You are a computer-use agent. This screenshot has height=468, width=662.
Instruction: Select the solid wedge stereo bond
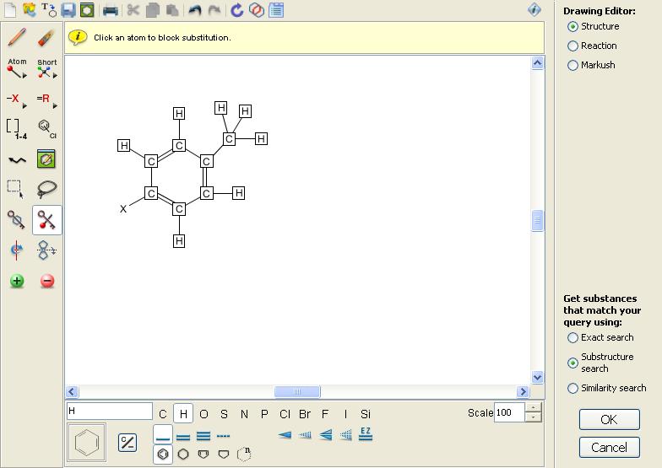coord(285,435)
